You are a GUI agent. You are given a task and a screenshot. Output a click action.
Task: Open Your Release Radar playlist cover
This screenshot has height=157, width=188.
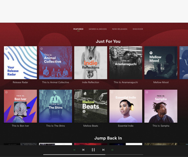pos(20,63)
